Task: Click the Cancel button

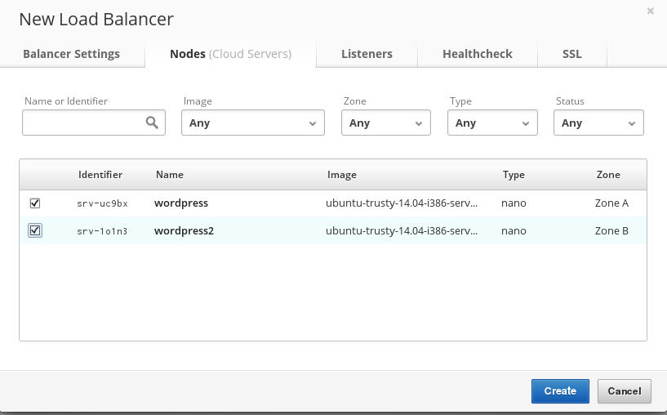Action: [x=624, y=391]
